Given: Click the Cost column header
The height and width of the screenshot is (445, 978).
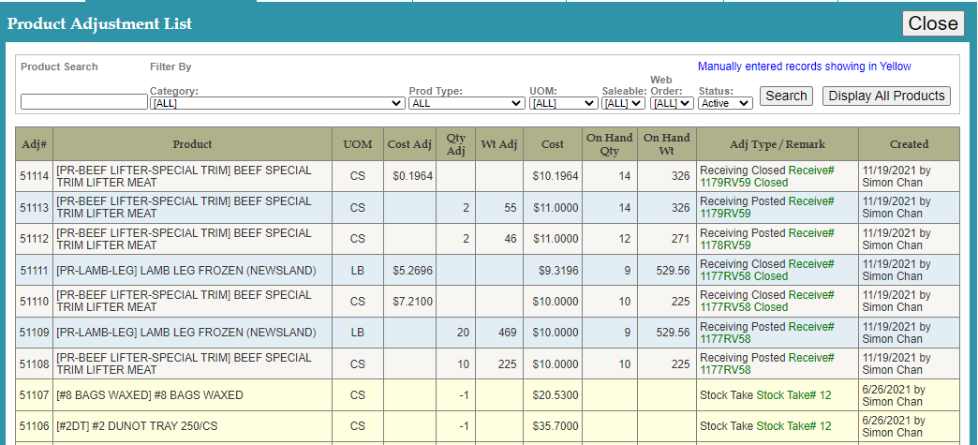Looking at the screenshot, I should pyautogui.click(x=553, y=144).
